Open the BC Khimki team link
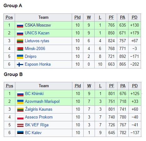The width and height of the screenshot is (146, 141). click(x=34, y=93)
